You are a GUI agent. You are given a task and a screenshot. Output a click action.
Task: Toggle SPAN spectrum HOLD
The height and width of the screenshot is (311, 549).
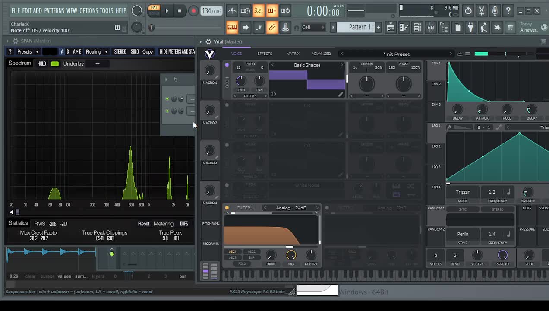(x=41, y=63)
